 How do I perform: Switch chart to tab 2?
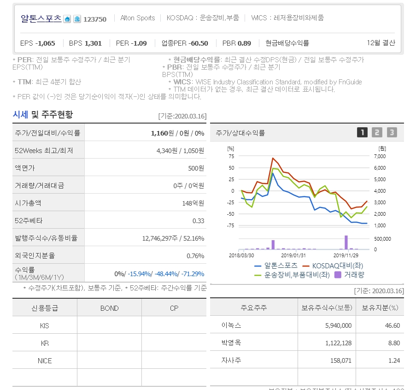[x=377, y=132]
